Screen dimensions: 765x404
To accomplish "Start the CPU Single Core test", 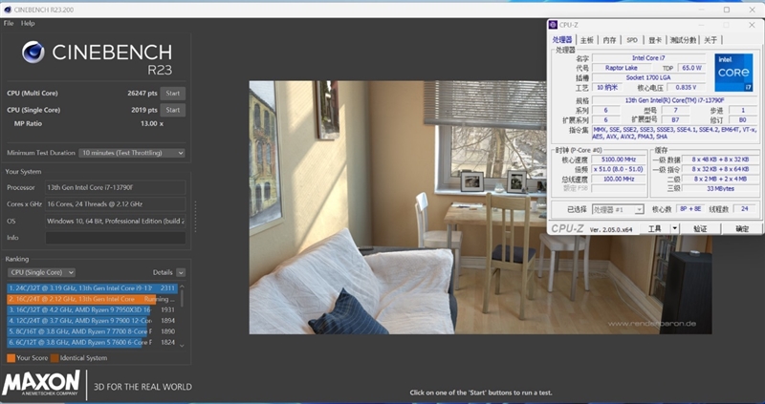I will coord(173,110).
